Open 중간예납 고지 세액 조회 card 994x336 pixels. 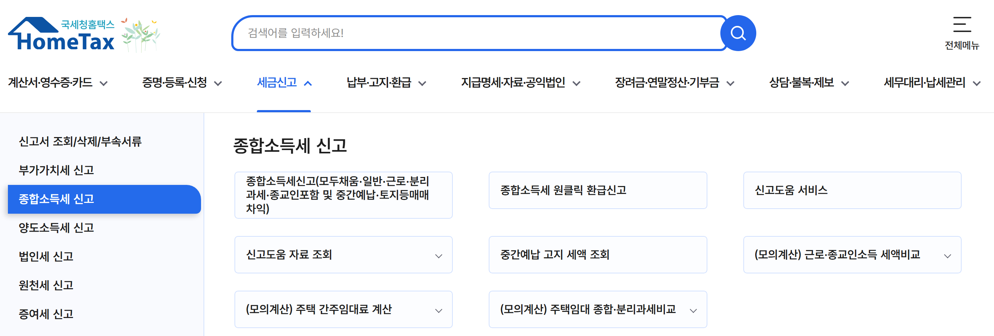click(x=598, y=254)
